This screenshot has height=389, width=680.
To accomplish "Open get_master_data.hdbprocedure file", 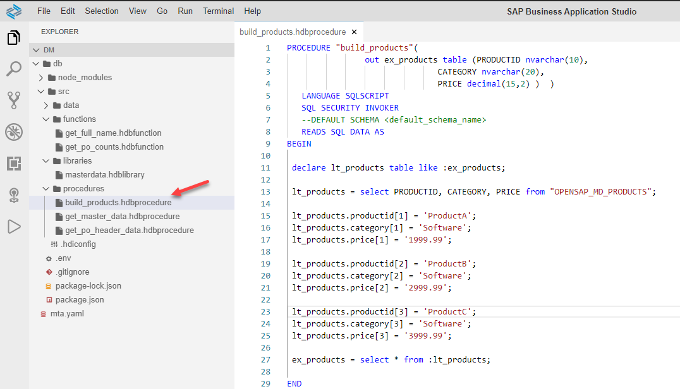I will pyautogui.click(x=123, y=216).
